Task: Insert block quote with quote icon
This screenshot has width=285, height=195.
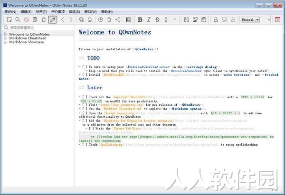Action: tap(175, 19)
